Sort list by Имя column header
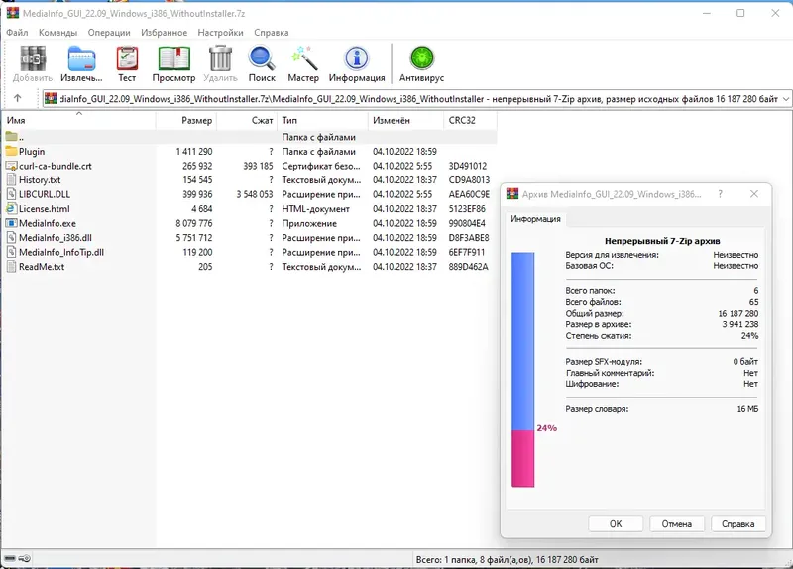 point(78,120)
